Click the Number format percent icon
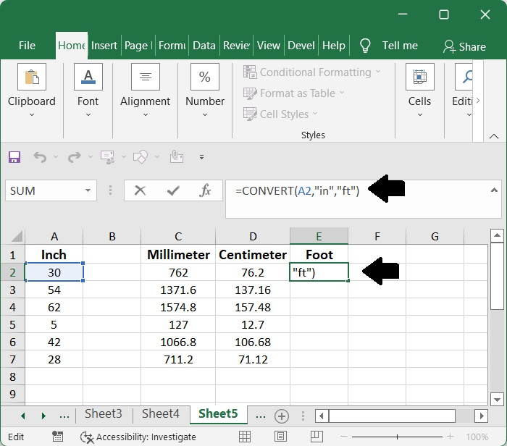 click(205, 77)
